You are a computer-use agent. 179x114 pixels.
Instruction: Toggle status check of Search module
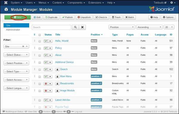[46, 69]
